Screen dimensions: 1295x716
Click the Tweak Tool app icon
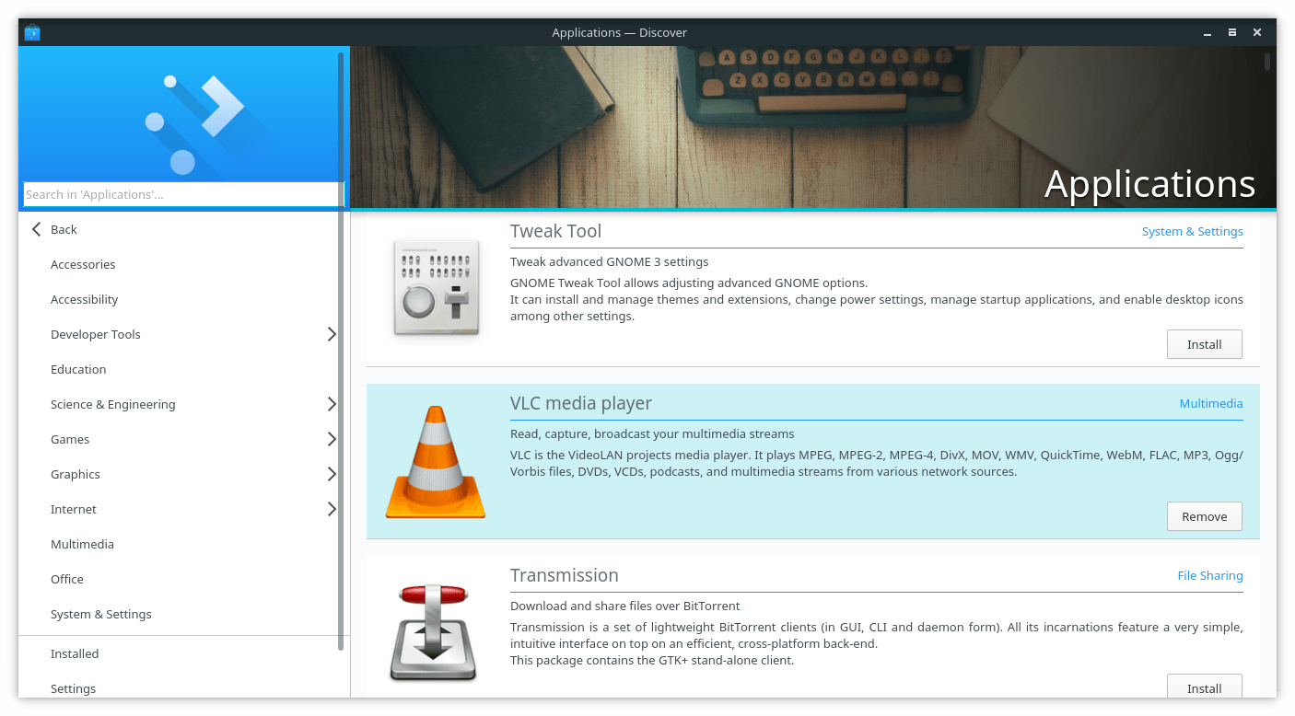coord(436,287)
